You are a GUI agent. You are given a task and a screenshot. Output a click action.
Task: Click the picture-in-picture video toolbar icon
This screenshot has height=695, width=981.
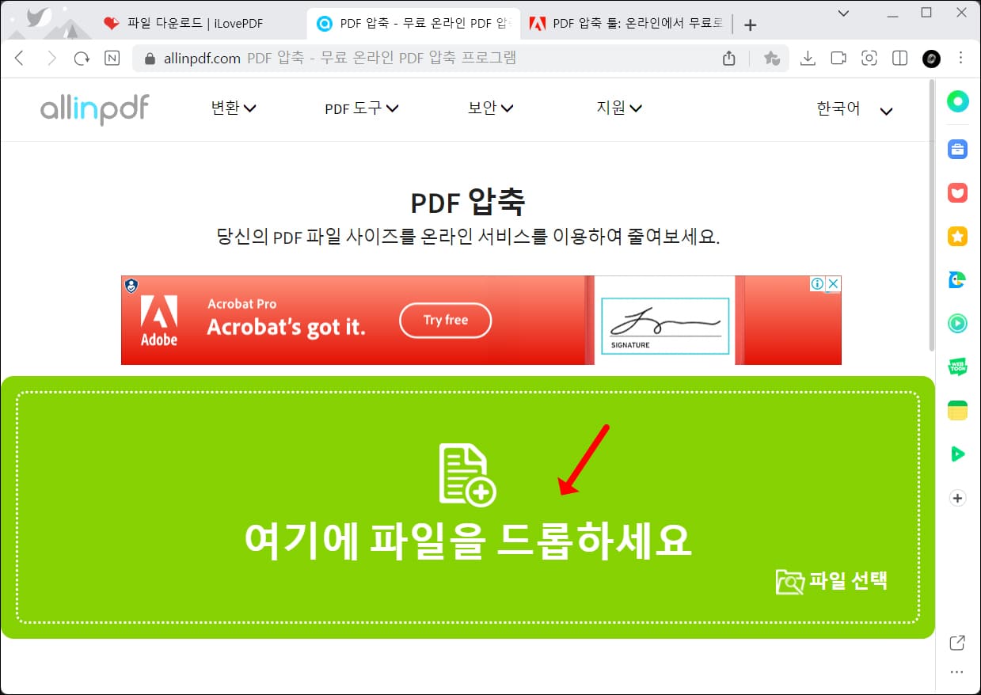tap(838, 58)
